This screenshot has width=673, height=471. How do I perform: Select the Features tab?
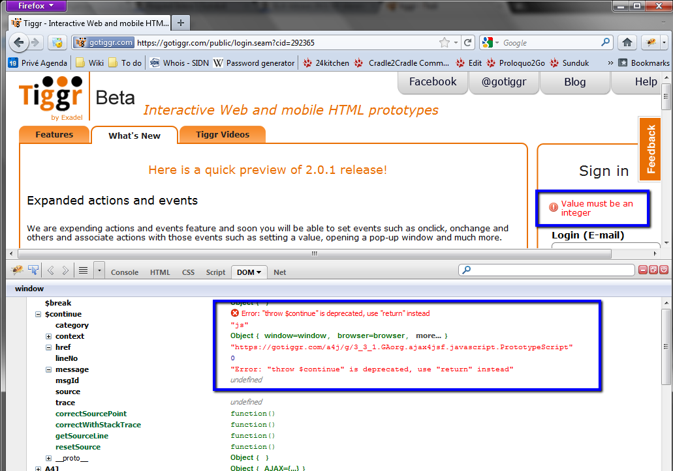point(54,134)
